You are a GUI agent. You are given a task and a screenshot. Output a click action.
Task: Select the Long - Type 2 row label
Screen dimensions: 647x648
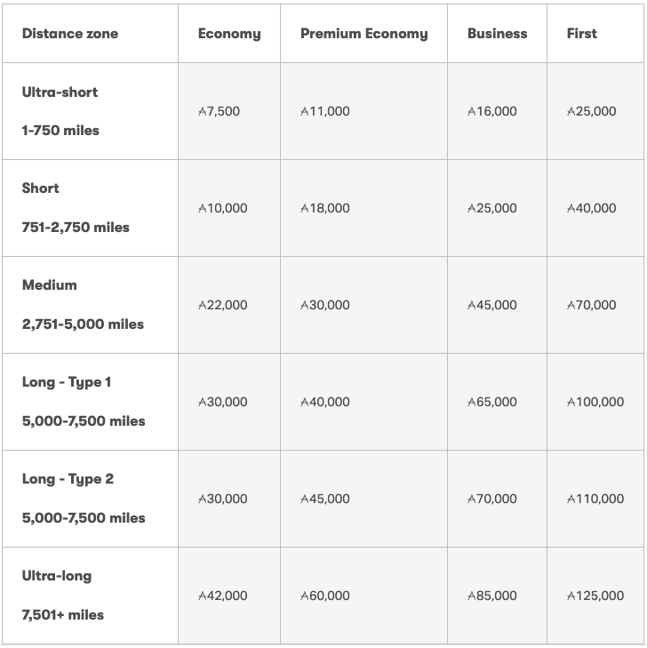[68, 479]
